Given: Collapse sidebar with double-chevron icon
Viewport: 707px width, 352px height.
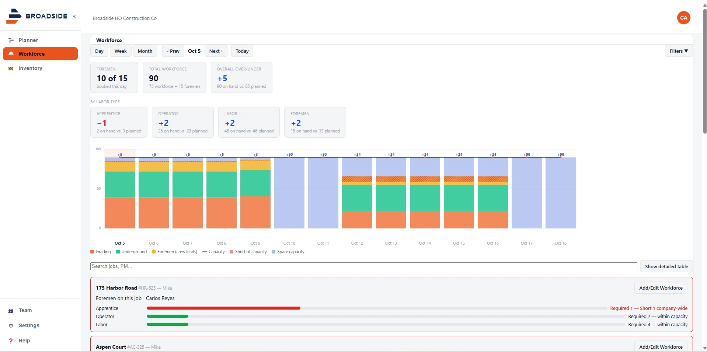Looking at the screenshot, I should click(74, 16).
